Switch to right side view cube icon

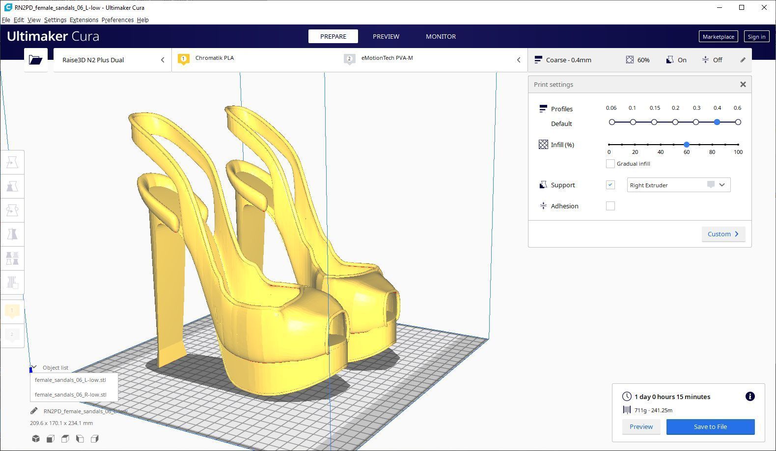(94, 439)
